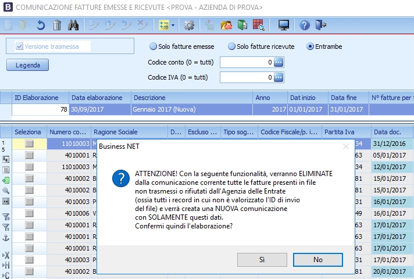Click the magnifying glass sidebar icon
414x279 pixels.
(6, 191)
